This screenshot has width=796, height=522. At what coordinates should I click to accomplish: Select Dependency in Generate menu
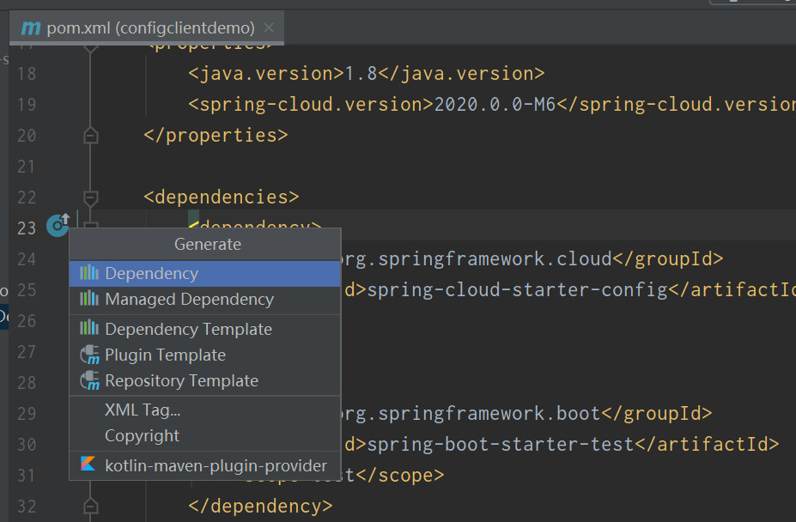[204, 274]
